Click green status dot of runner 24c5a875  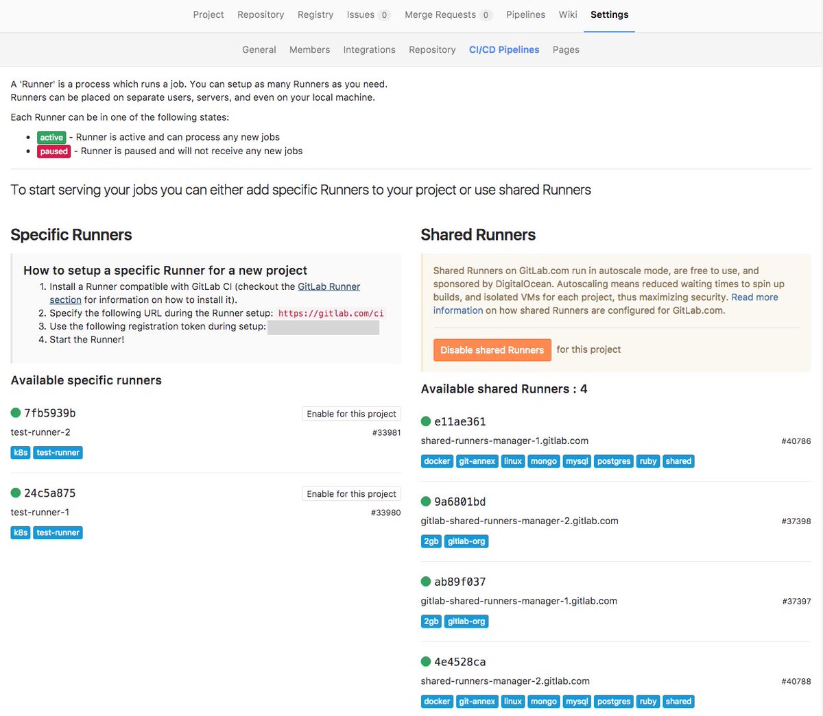[16, 493]
